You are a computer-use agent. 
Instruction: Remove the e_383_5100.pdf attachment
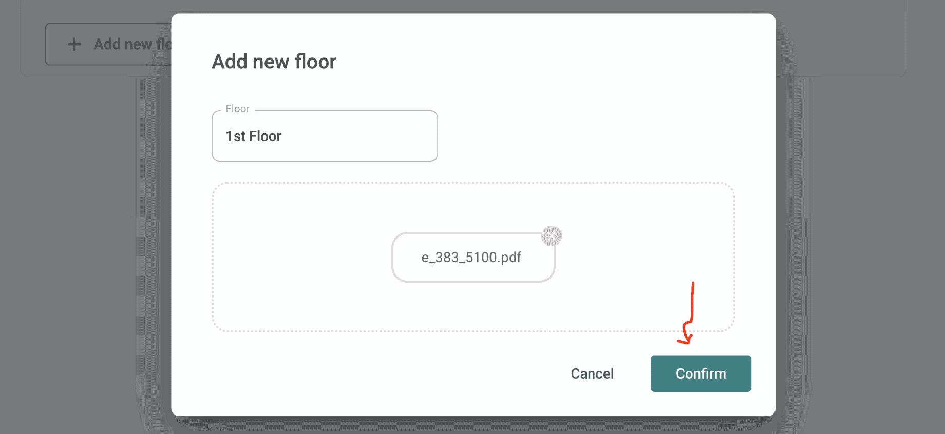click(x=552, y=236)
